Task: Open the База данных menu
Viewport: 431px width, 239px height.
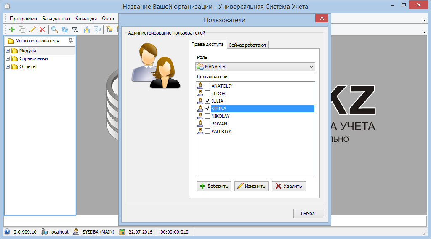Action: click(56, 19)
